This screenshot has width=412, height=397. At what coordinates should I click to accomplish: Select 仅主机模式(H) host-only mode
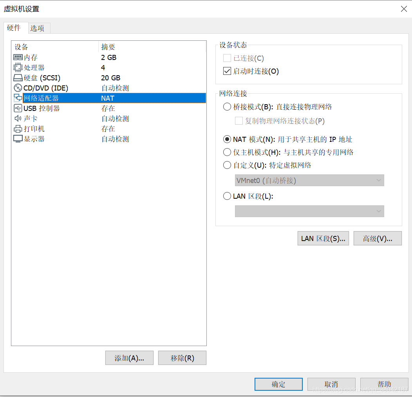click(x=227, y=152)
